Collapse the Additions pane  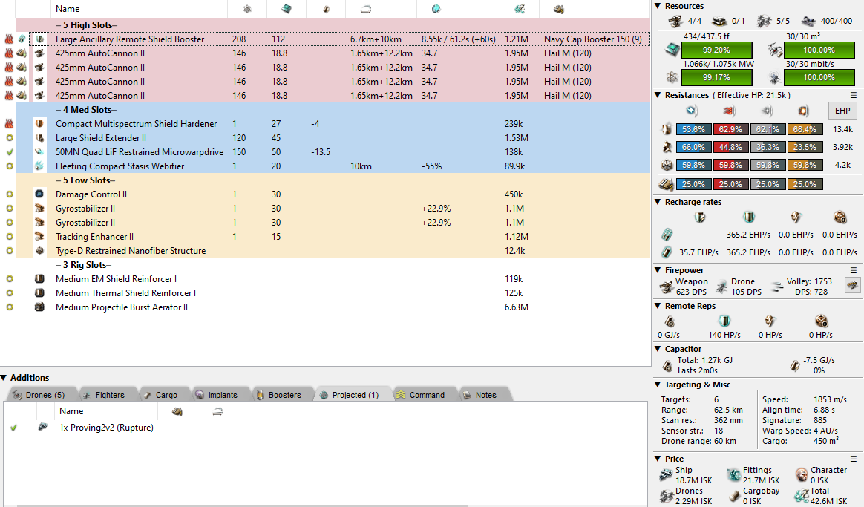4,378
